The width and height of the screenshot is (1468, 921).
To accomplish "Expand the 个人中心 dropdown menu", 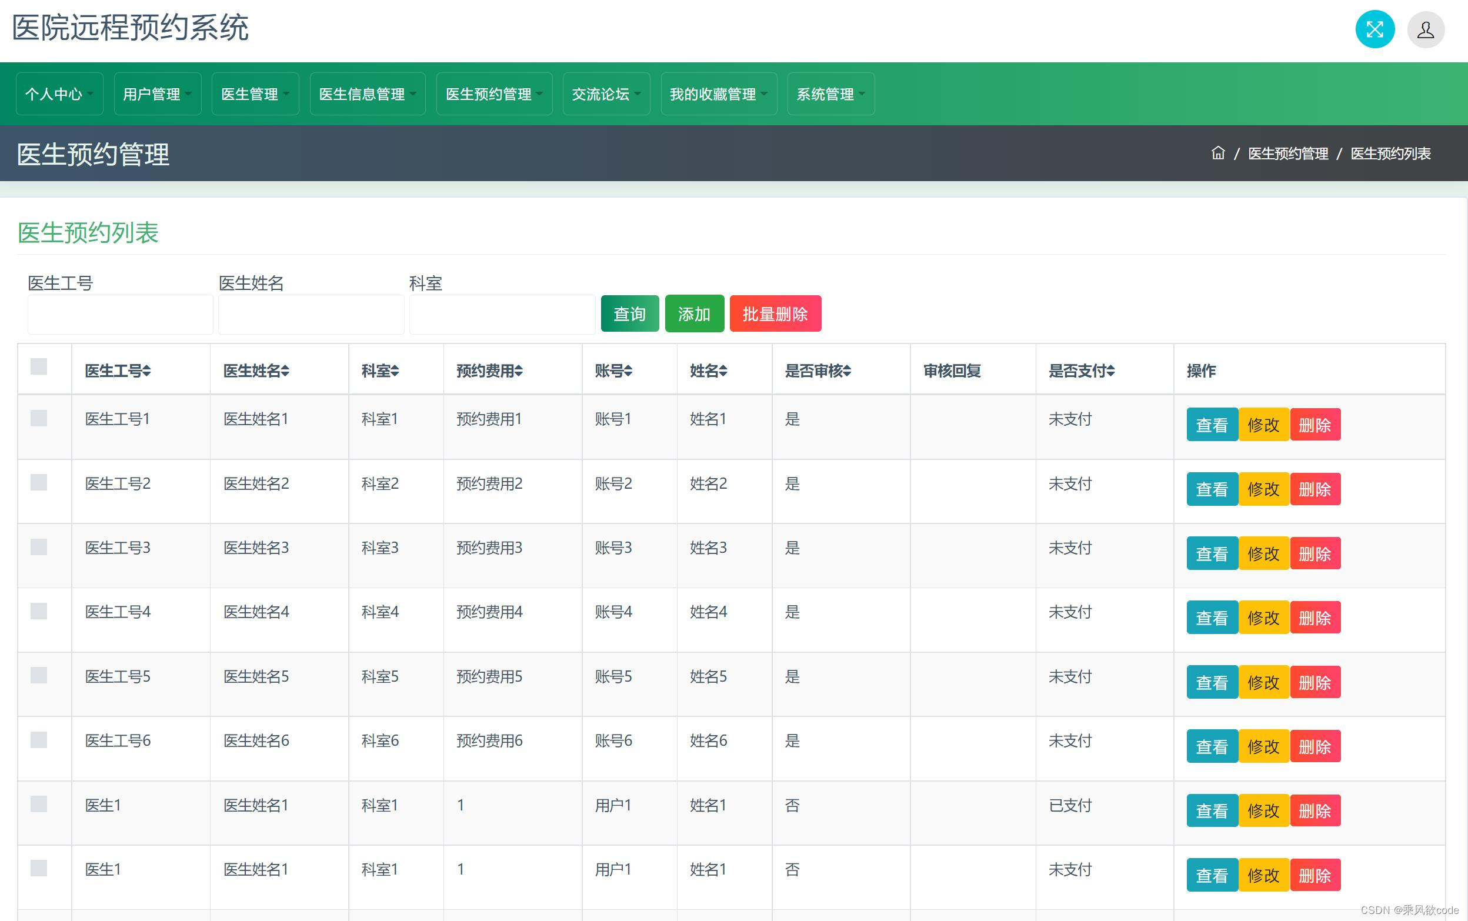I will click(59, 94).
